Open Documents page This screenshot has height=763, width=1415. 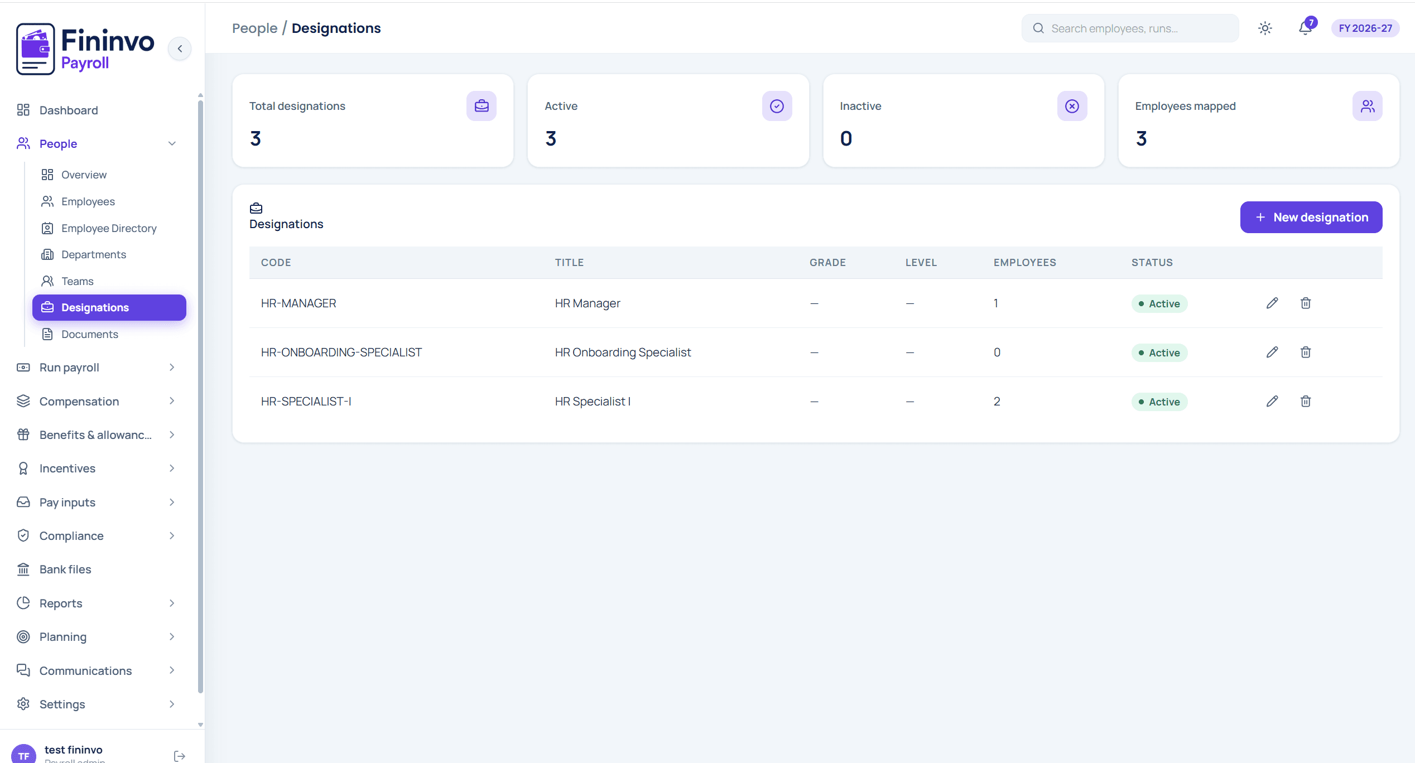pyautogui.click(x=109, y=334)
